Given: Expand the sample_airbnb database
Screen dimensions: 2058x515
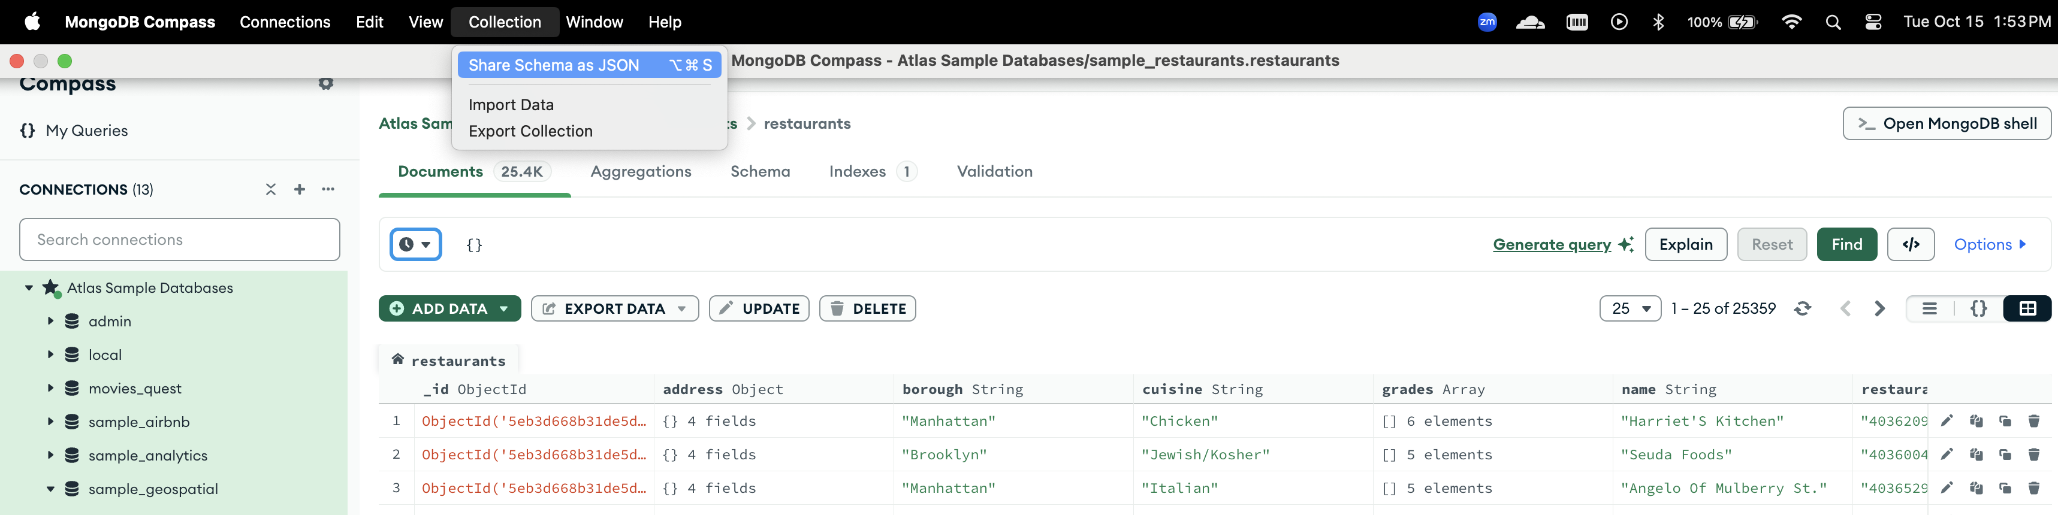Looking at the screenshot, I should coord(50,422).
